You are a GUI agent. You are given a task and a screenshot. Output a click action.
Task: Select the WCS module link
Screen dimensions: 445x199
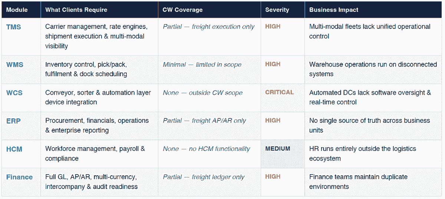15,93
